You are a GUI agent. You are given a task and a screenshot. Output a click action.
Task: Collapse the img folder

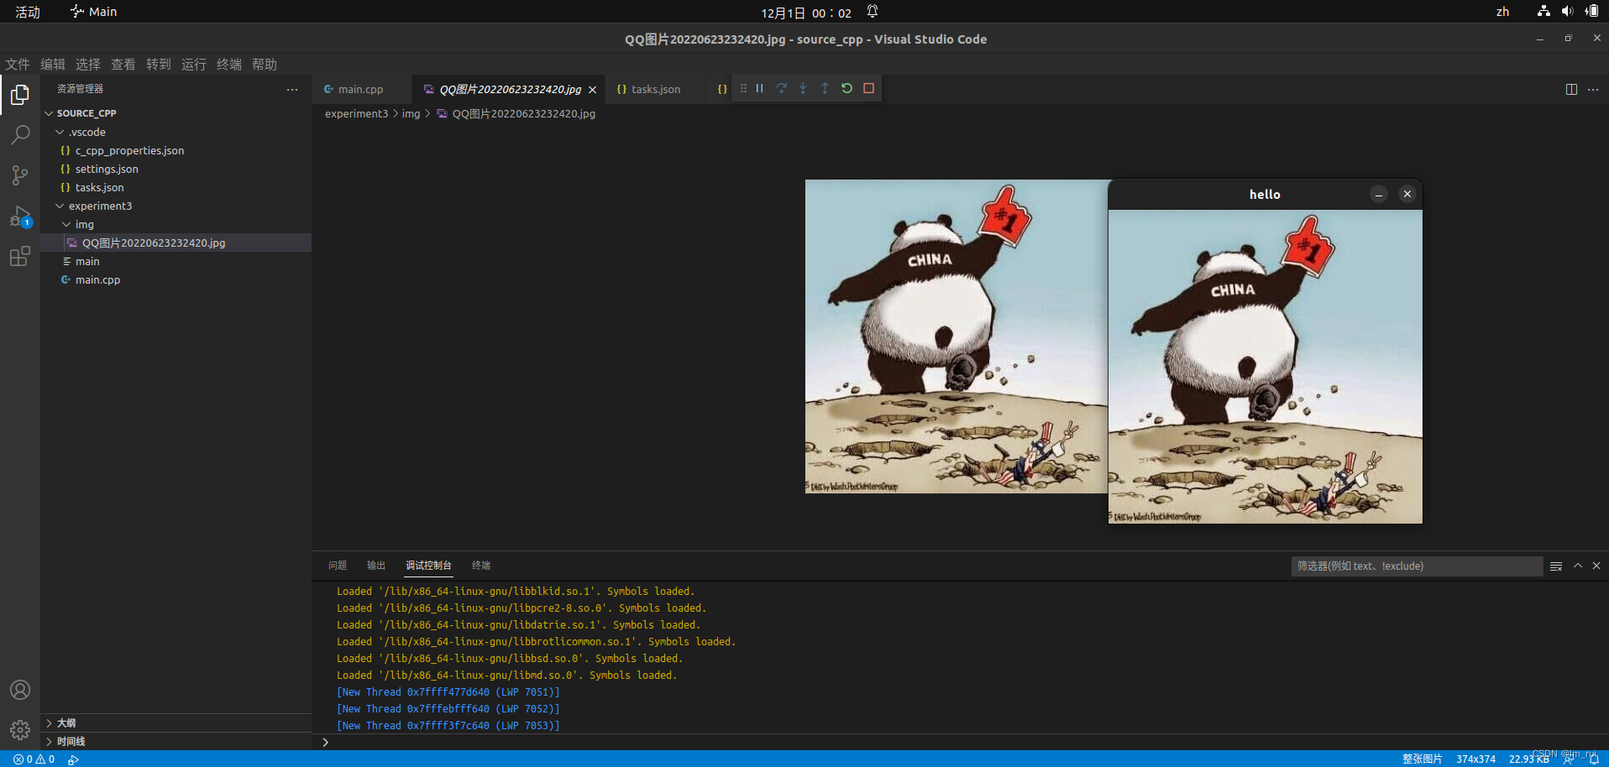176,224
